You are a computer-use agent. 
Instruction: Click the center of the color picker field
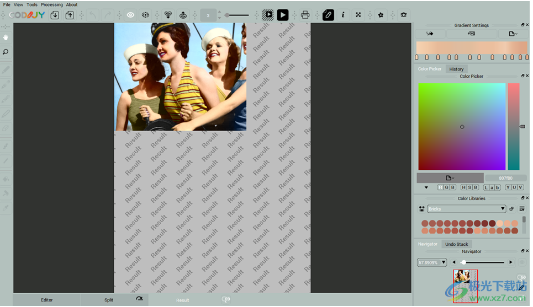coord(462,127)
